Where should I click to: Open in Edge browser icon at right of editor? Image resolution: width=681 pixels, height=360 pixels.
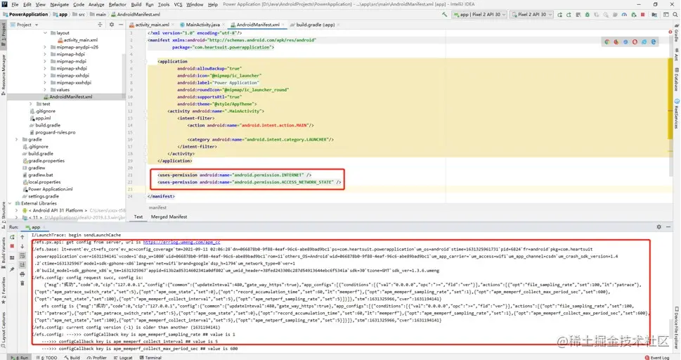[653, 41]
